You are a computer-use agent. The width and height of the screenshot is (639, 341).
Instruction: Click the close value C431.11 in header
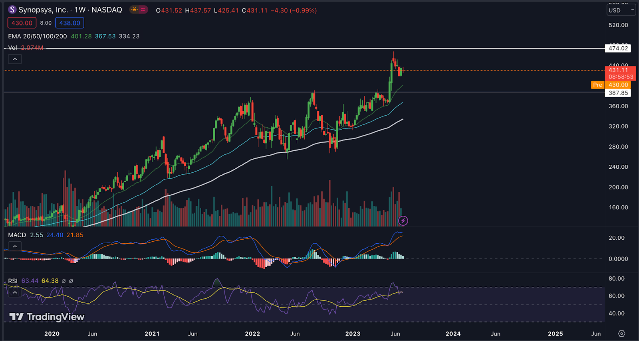[x=254, y=10]
